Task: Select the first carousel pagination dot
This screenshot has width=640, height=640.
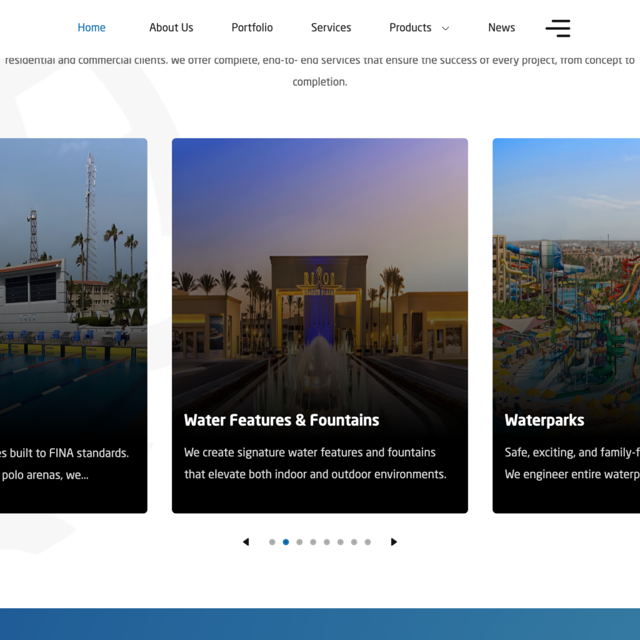Action: click(272, 542)
